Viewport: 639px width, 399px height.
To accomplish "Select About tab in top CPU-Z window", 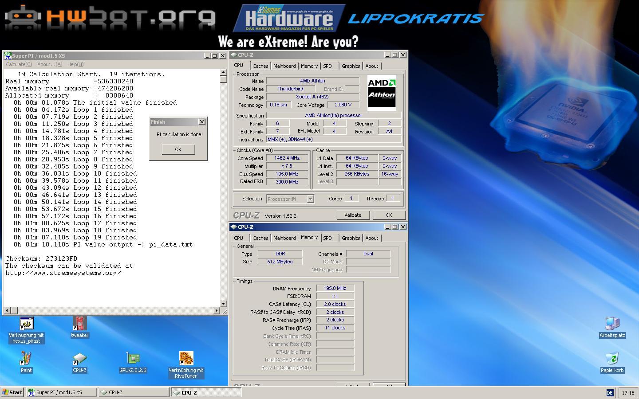I will 372,66.
